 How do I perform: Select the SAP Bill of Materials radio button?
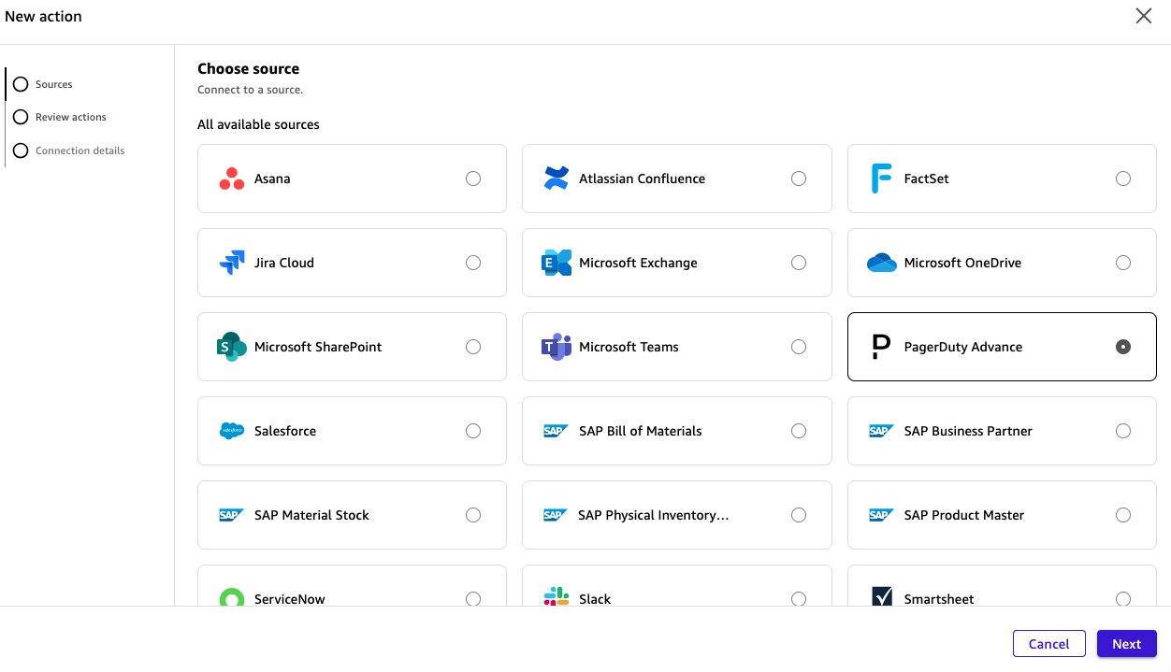pos(799,431)
